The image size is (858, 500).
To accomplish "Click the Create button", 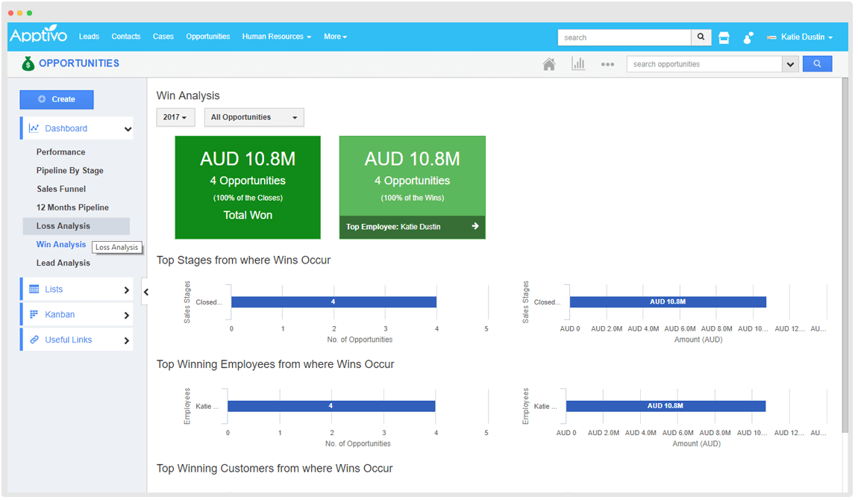I will [57, 99].
